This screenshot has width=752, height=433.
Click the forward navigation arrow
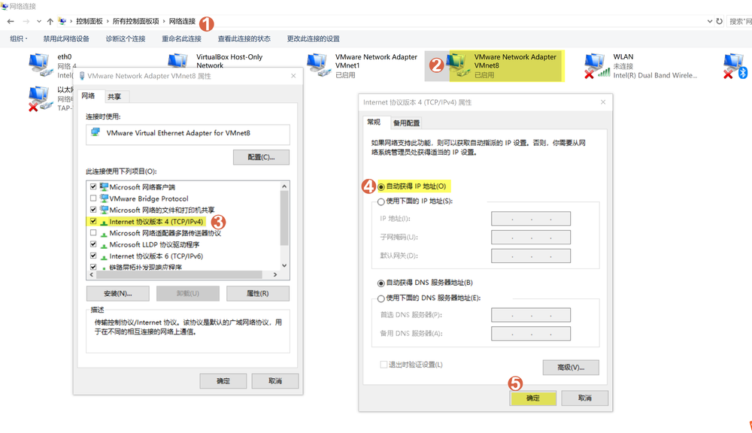(26, 21)
